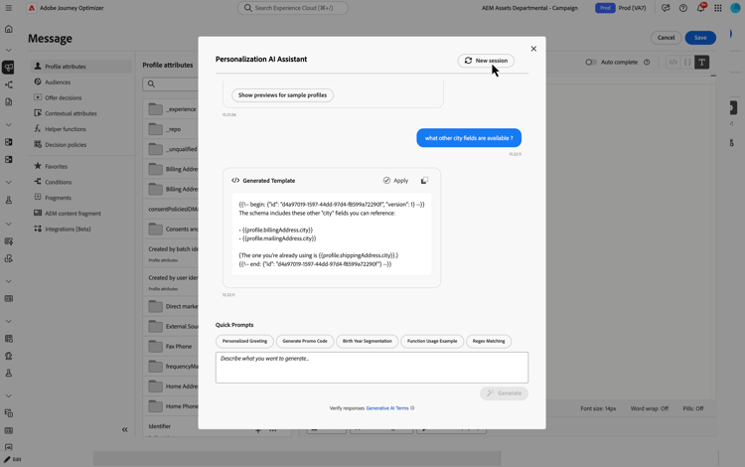
Task: Cancel the message editing
Action: coord(666,38)
